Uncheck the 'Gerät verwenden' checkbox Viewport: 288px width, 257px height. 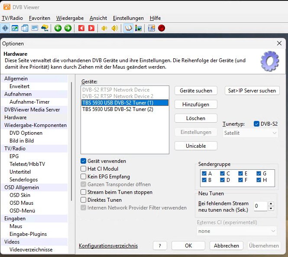[84, 161]
